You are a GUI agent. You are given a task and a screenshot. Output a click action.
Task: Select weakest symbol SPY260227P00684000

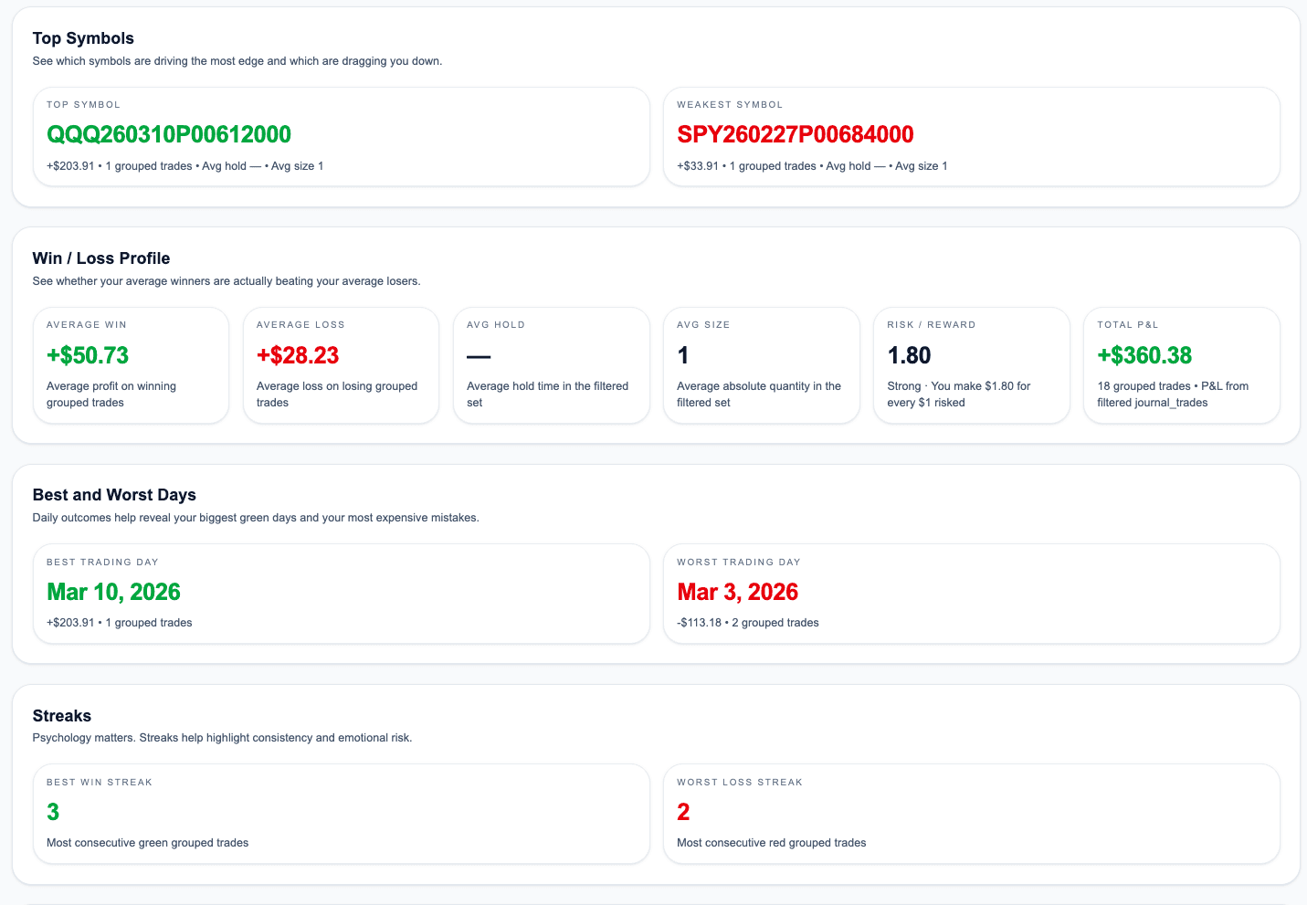[x=796, y=134]
